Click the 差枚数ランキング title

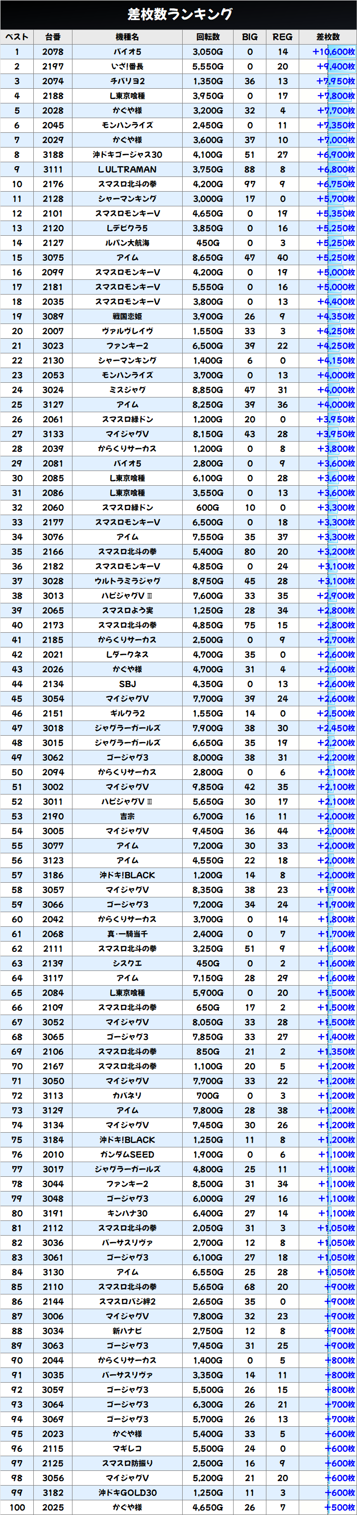[x=180, y=14]
